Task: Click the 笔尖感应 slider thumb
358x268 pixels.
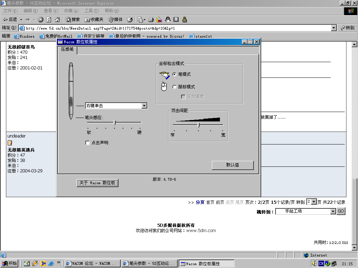Action: (115, 122)
